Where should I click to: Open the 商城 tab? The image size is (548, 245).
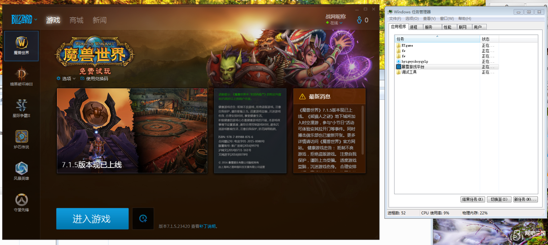pos(76,20)
